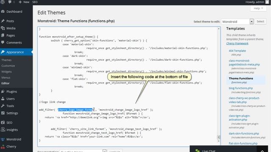
Task: Go to Customize submenu item
Action: point(8,66)
